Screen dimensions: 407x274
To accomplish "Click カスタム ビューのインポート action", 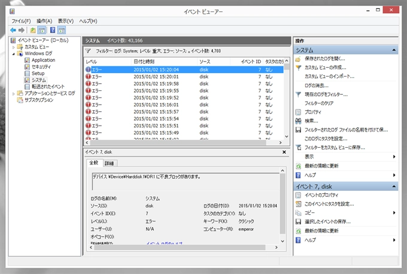I will (x=329, y=77).
